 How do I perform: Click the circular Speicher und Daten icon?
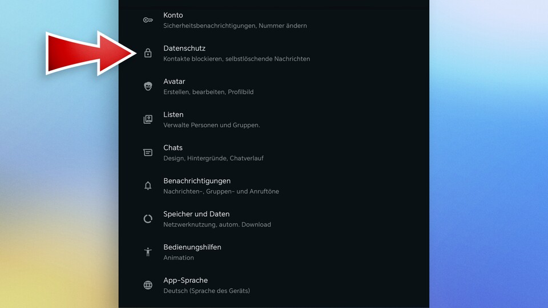(148, 218)
